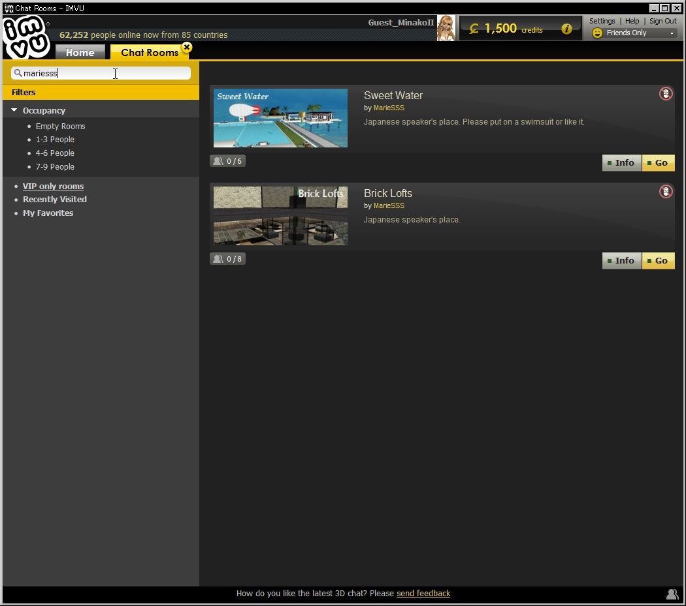
Task: Click the credits currency symbol icon
Action: coord(474,29)
